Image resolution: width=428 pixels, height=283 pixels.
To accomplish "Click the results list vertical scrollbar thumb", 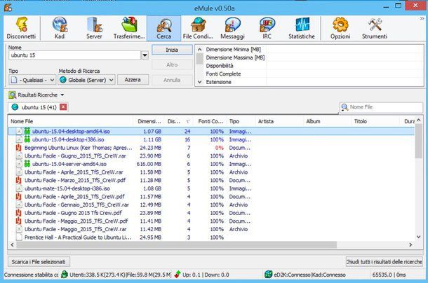I will click(x=418, y=142).
